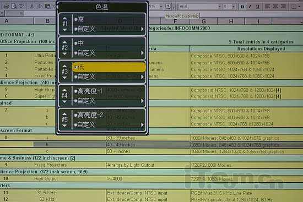Toggle Underline formatting button
The image size is (303, 202).
[258, 7]
